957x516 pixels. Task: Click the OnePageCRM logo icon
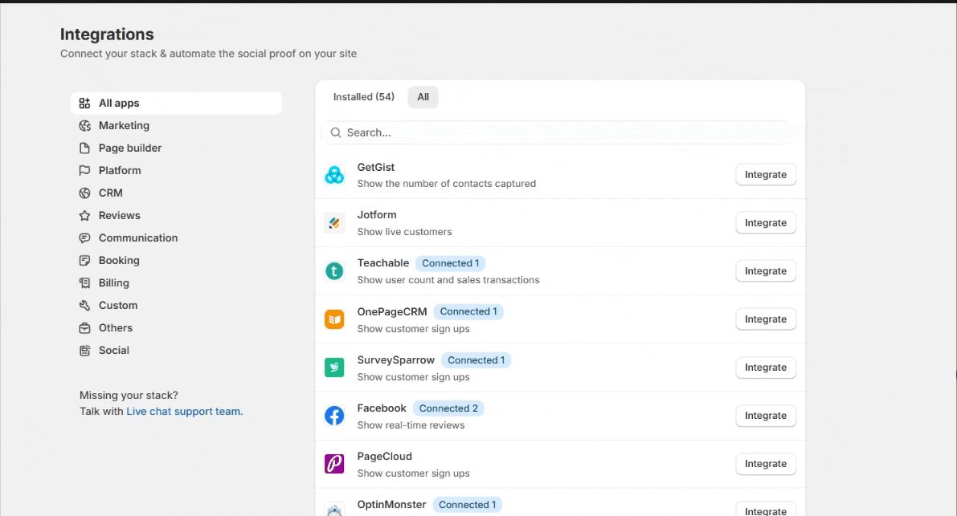tap(334, 319)
